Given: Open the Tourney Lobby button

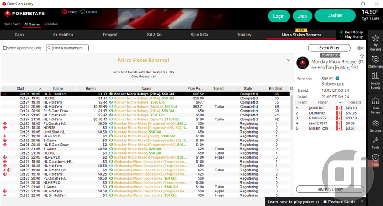Looking at the screenshot, I should coord(330,189).
